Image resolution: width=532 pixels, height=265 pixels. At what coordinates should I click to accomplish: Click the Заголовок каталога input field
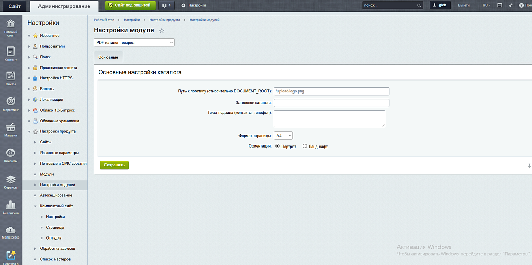coord(331,103)
